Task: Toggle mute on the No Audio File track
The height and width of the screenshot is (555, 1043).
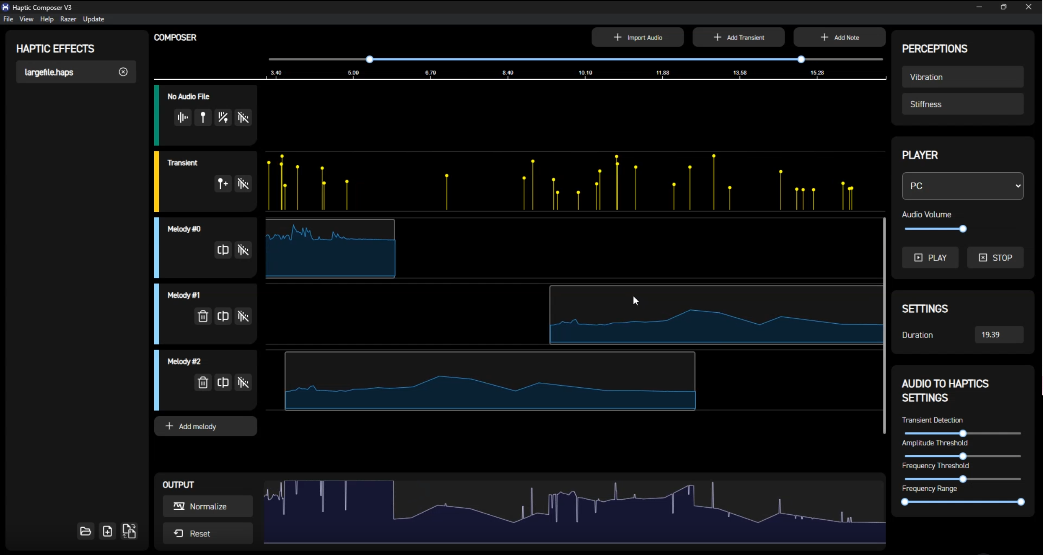Action: pos(243,118)
